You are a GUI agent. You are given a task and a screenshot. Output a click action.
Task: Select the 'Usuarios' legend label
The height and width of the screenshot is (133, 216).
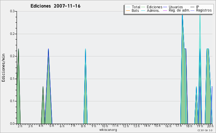pyautogui.click(x=176, y=7)
